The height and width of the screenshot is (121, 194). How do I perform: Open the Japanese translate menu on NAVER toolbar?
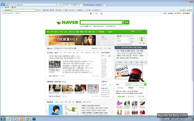tap(96, 10)
